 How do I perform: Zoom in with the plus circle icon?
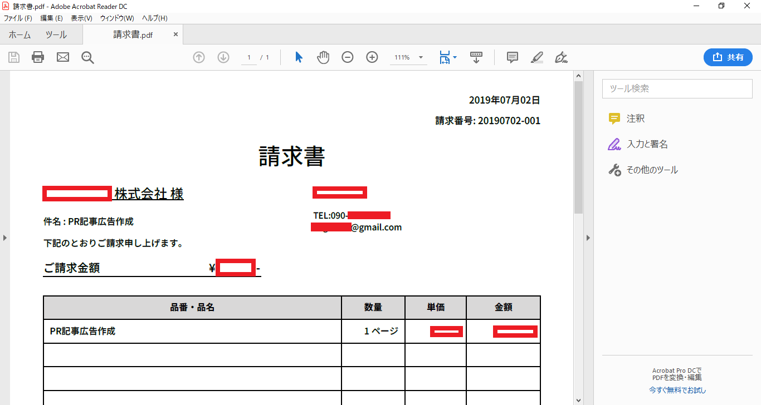click(372, 57)
